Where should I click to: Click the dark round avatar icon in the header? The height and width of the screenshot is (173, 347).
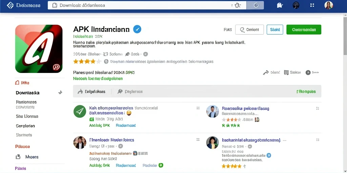[x=296, y=5]
